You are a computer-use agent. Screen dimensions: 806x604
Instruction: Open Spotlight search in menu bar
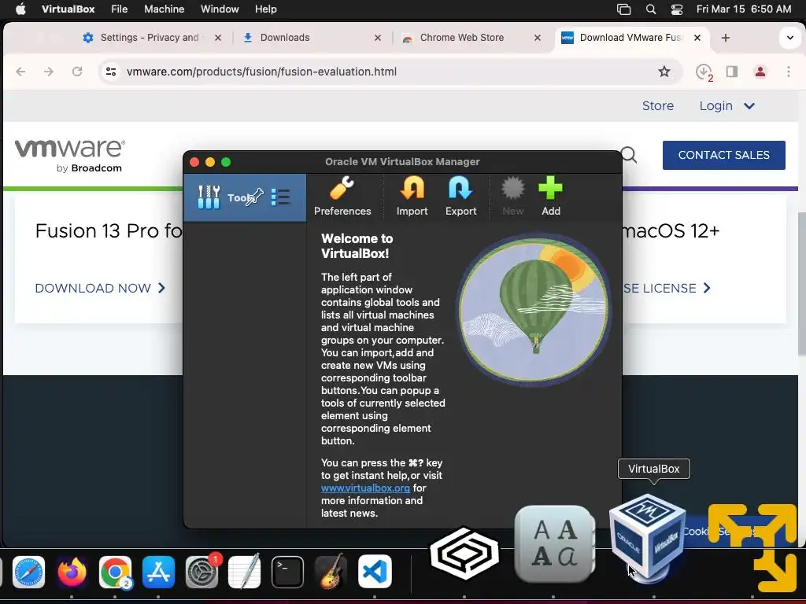[651, 9]
